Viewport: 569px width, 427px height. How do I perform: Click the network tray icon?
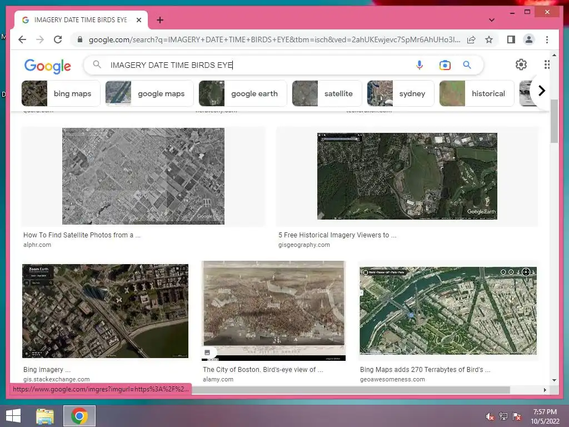point(503,416)
